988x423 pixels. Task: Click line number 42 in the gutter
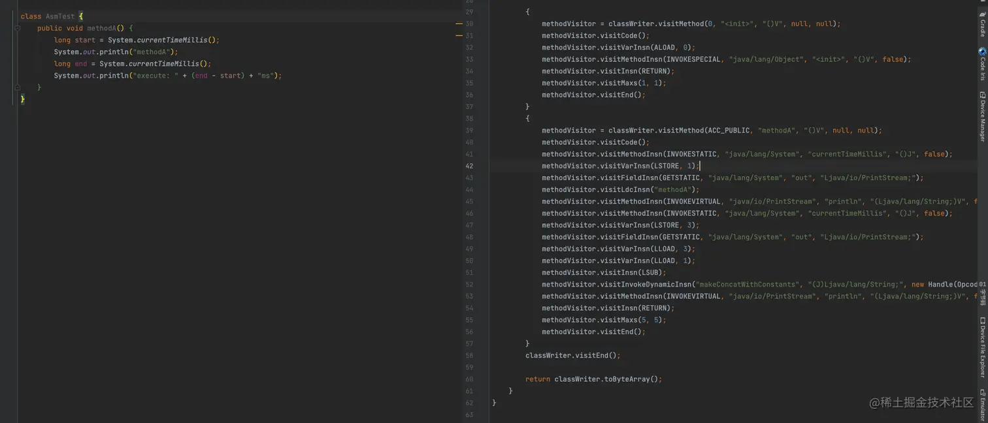469,166
